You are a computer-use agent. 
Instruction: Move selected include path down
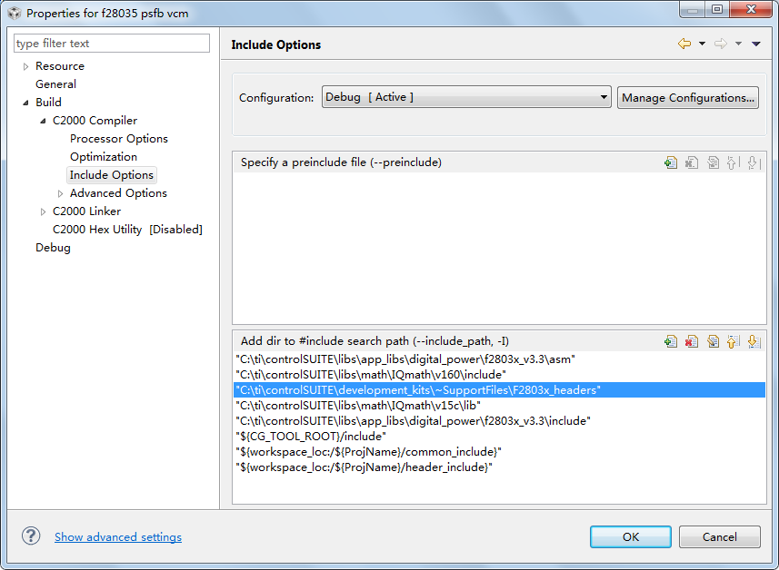pyautogui.click(x=753, y=341)
